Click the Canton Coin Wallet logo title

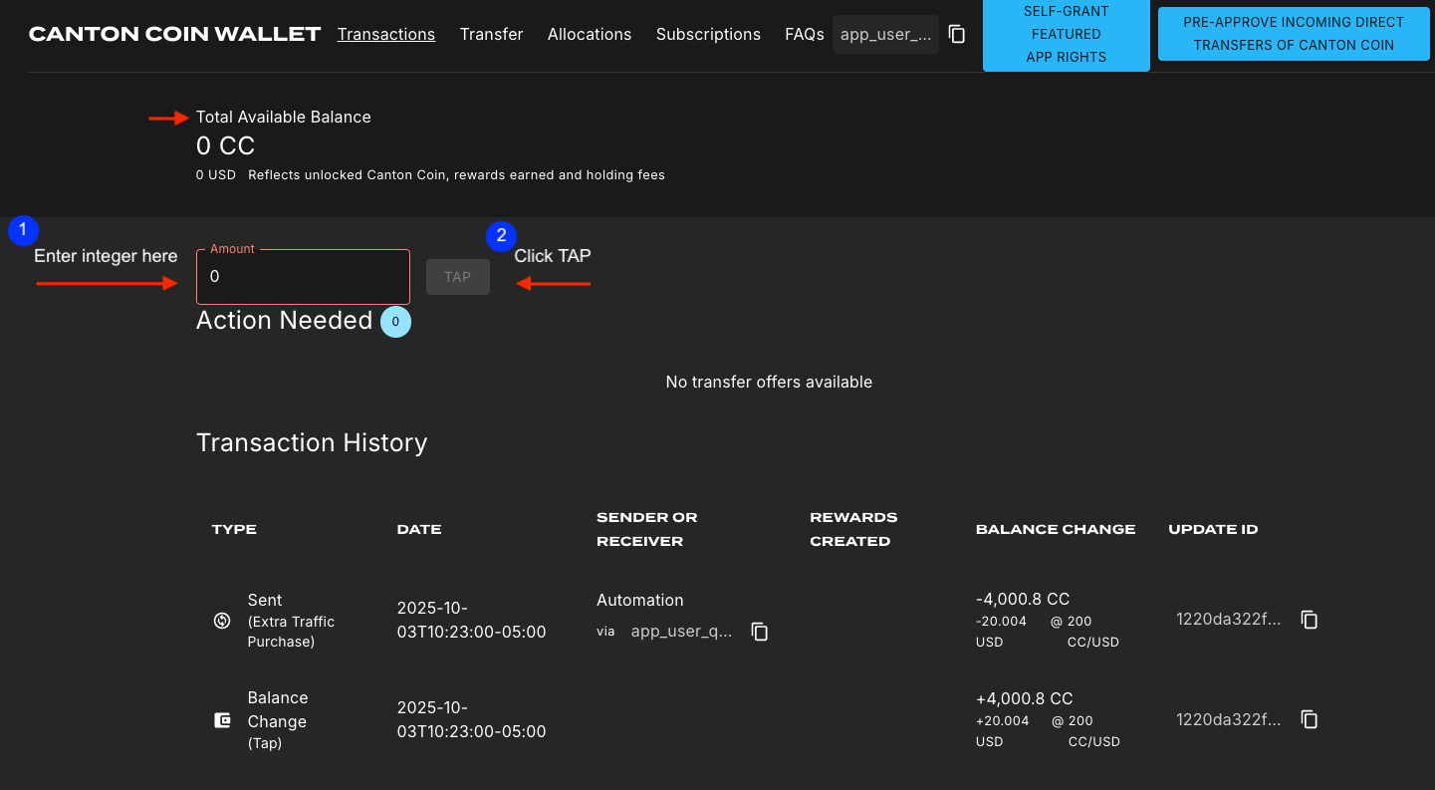(x=174, y=34)
